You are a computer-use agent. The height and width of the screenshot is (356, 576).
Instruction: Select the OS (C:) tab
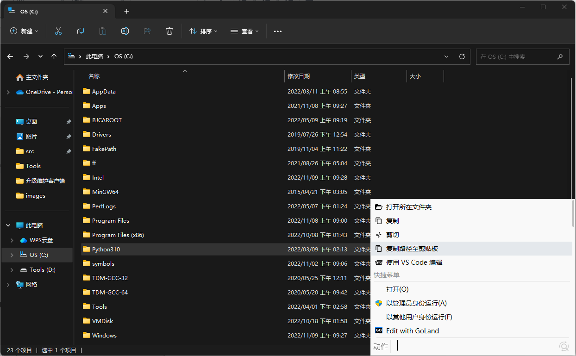click(58, 12)
